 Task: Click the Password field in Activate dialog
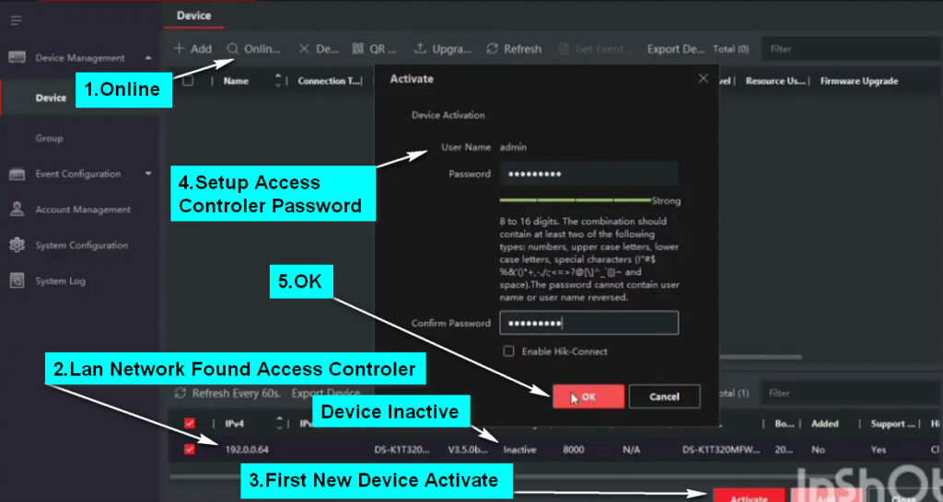[588, 174]
